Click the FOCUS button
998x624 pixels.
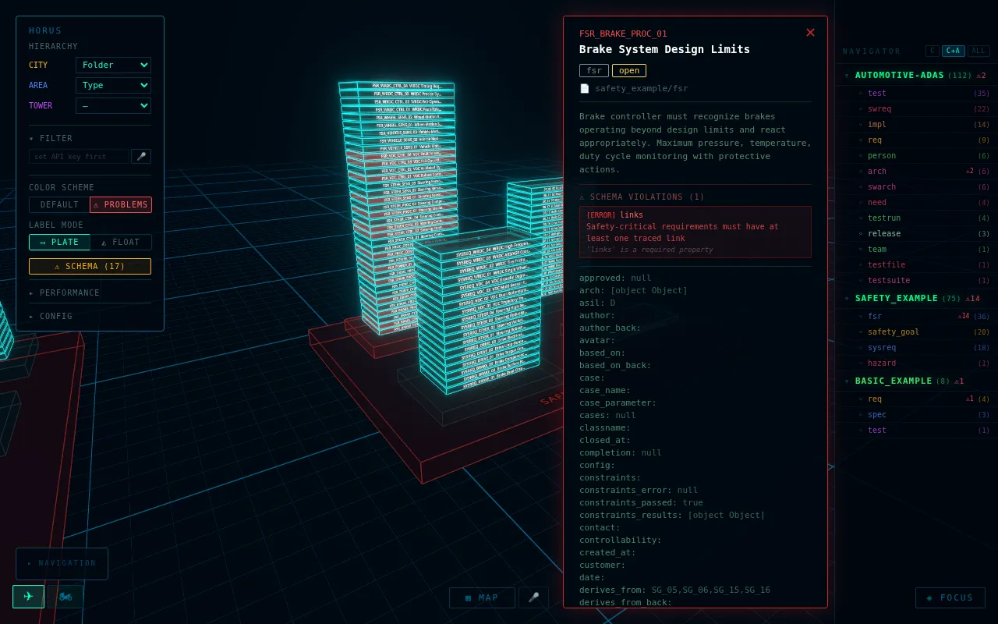(950, 597)
